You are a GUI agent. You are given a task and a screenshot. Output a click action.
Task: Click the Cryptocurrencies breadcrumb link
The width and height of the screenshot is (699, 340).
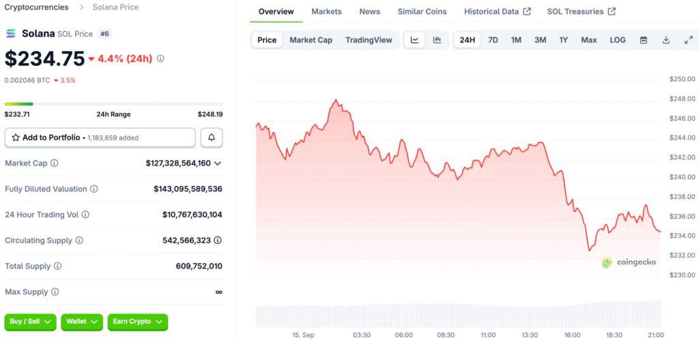(x=37, y=7)
